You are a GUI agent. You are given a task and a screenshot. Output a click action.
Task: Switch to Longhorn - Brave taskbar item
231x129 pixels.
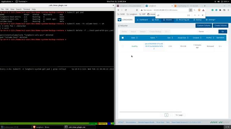pos(48,127)
